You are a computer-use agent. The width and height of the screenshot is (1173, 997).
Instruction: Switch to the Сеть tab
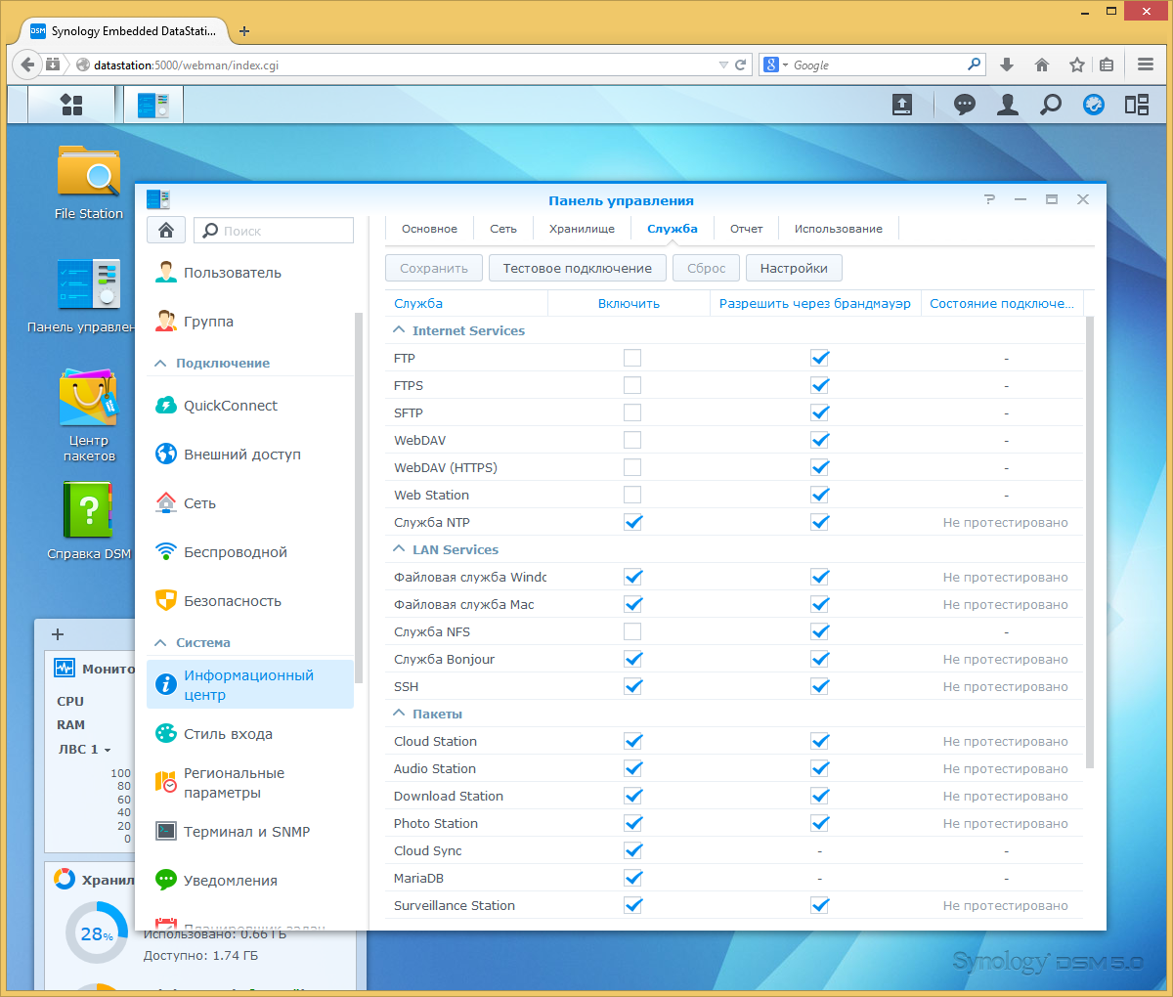503,229
